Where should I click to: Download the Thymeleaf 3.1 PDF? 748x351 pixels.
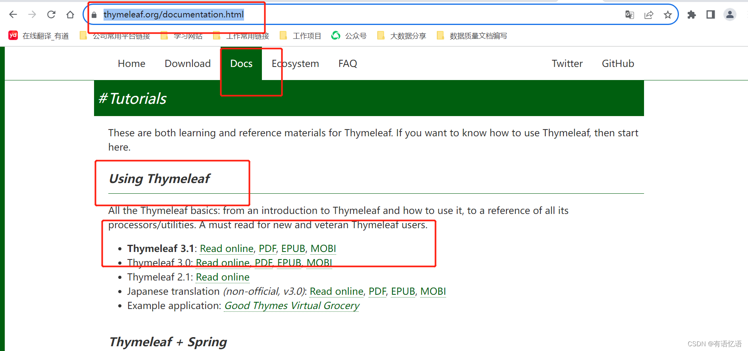pyautogui.click(x=267, y=248)
